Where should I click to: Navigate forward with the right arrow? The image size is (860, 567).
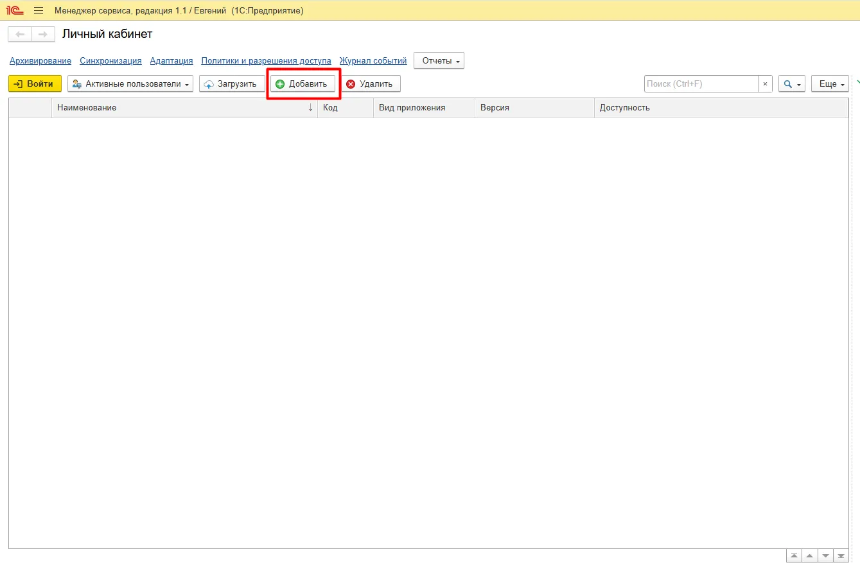click(42, 34)
